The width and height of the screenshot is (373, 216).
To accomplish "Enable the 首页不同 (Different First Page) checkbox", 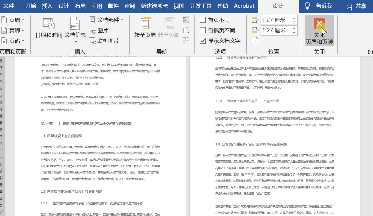I will (x=203, y=19).
